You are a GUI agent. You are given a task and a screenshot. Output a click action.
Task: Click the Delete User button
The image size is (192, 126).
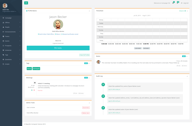pyautogui.click(x=86, y=113)
